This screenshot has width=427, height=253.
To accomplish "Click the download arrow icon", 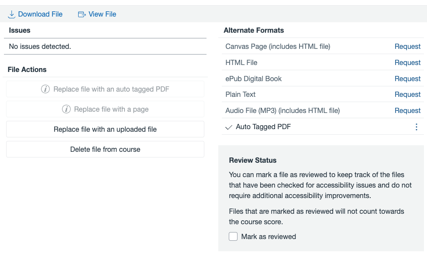I will click(12, 14).
